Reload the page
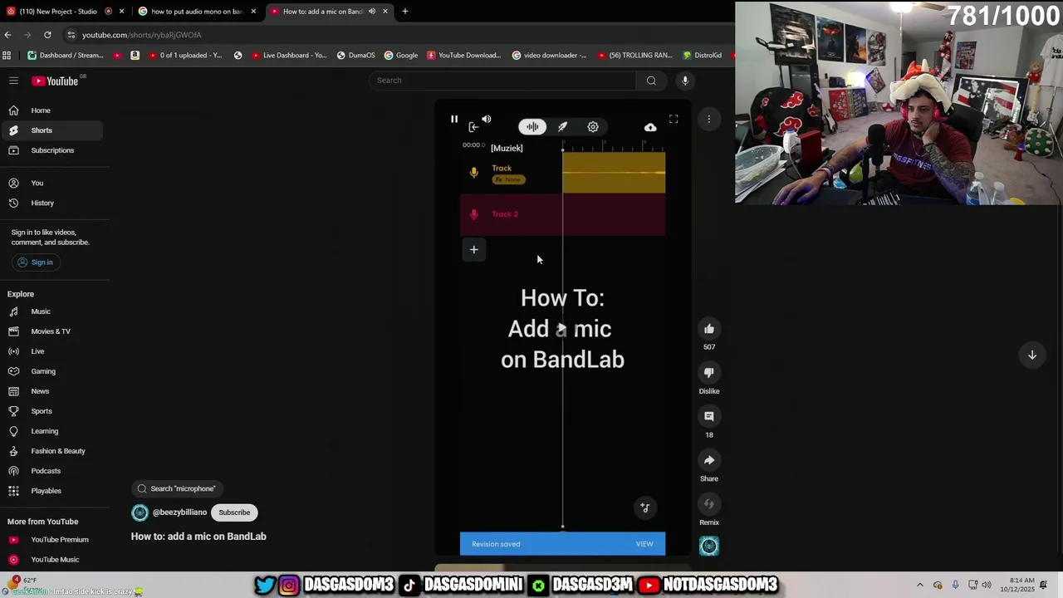The height and width of the screenshot is (598, 1063). click(47, 35)
